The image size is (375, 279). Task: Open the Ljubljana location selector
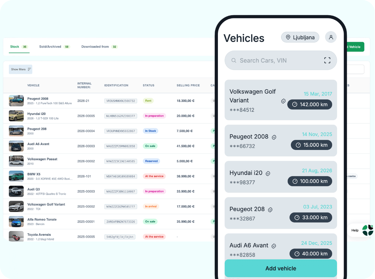(x=300, y=37)
